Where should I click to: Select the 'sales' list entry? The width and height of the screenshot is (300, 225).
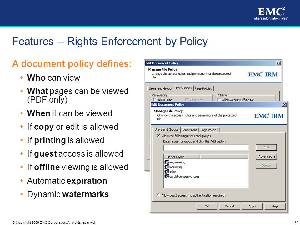[171, 172]
